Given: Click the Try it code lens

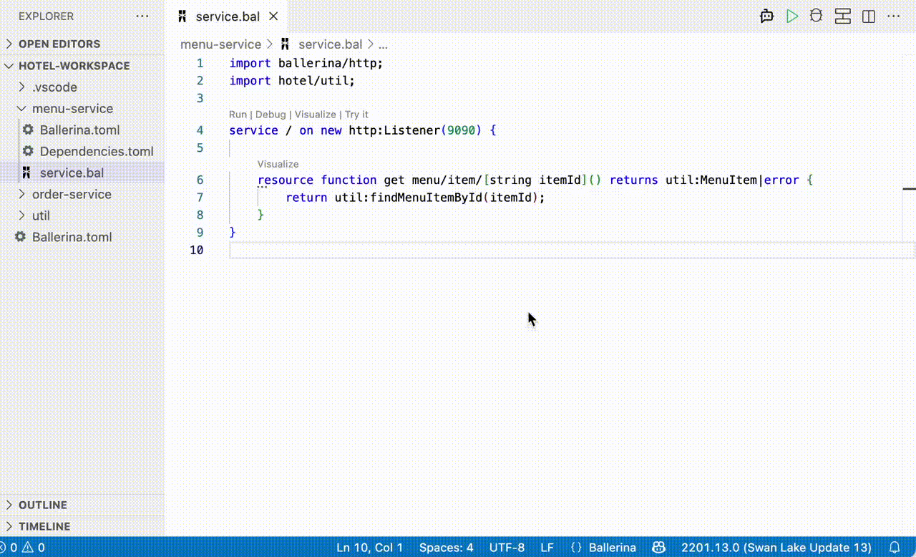Looking at the screenshot, I should (x=356, y=115).
